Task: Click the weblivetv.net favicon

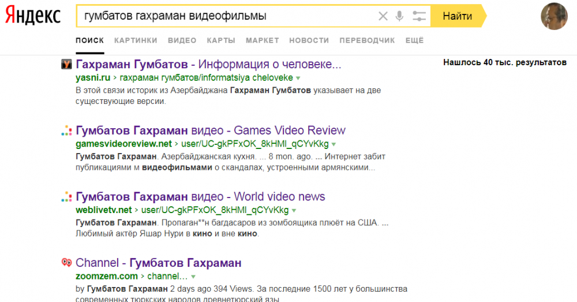Action: pos(66,197)
